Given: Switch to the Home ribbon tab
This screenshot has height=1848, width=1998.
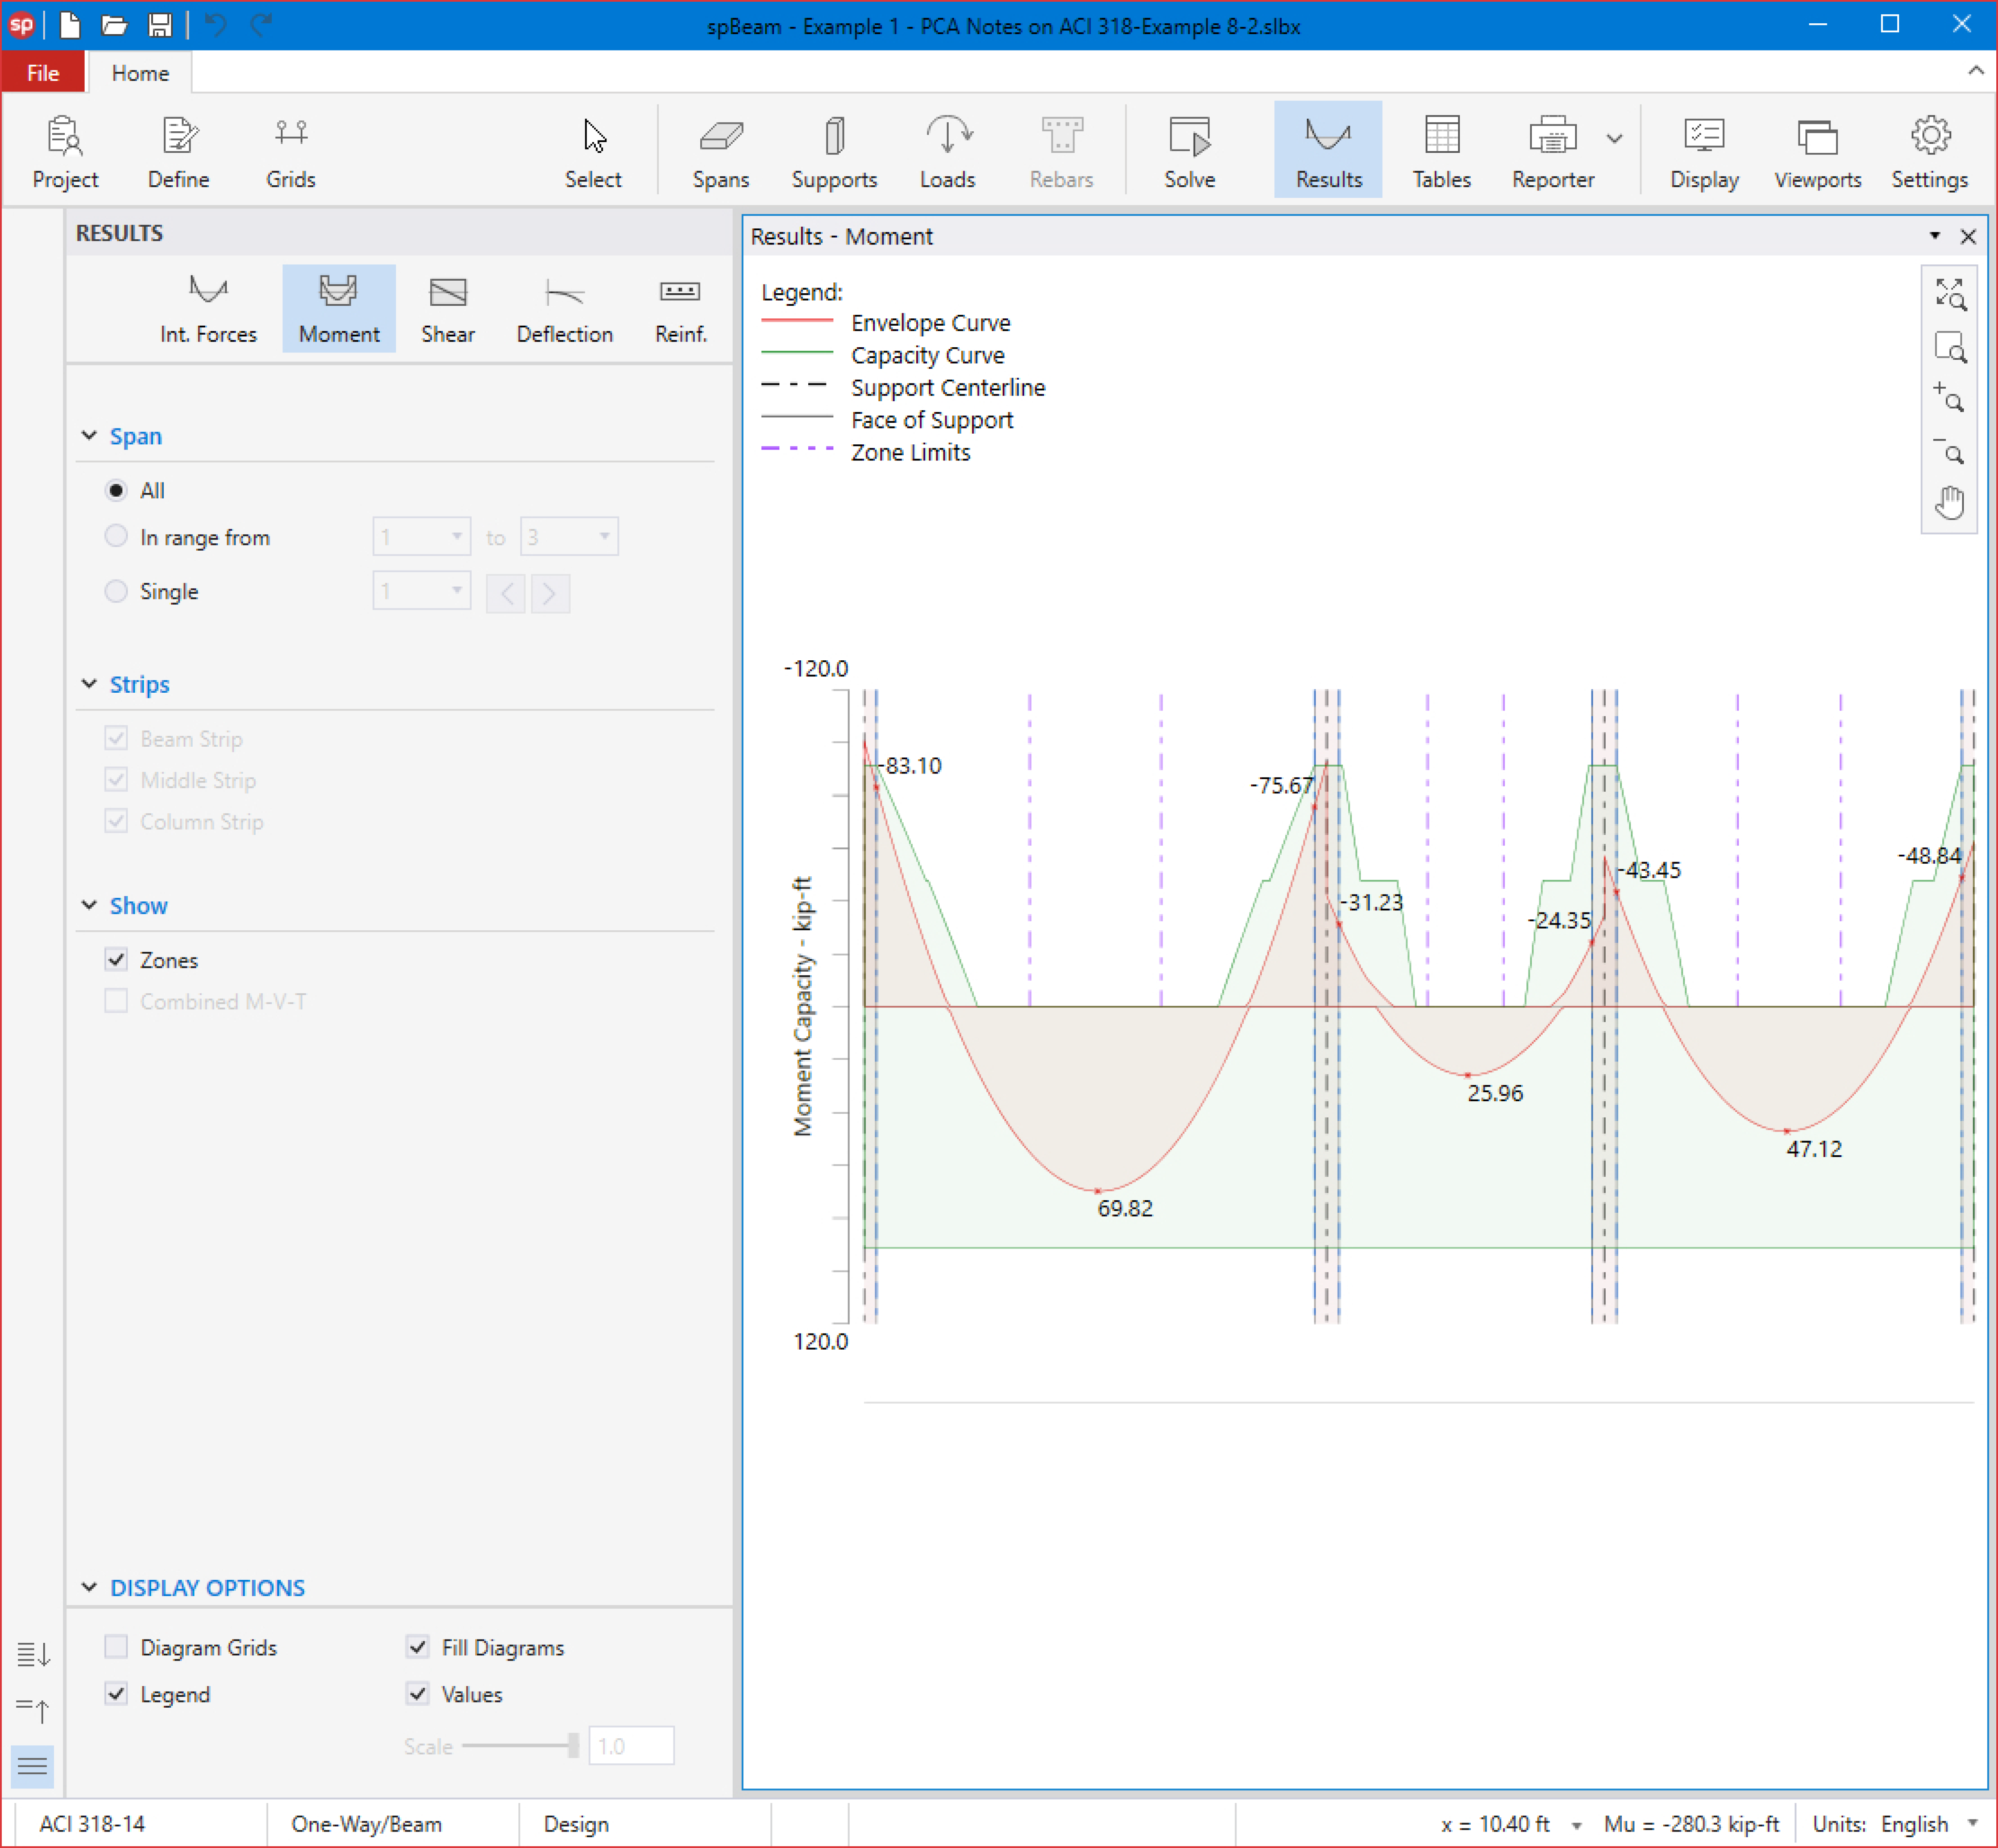Looking at the screenshot, I should coord(140,73).
